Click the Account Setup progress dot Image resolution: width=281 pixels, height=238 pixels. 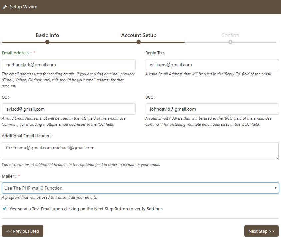(139, 42)
